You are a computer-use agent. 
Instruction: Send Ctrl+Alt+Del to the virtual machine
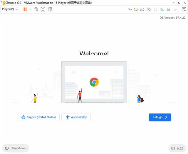point(36,9)
